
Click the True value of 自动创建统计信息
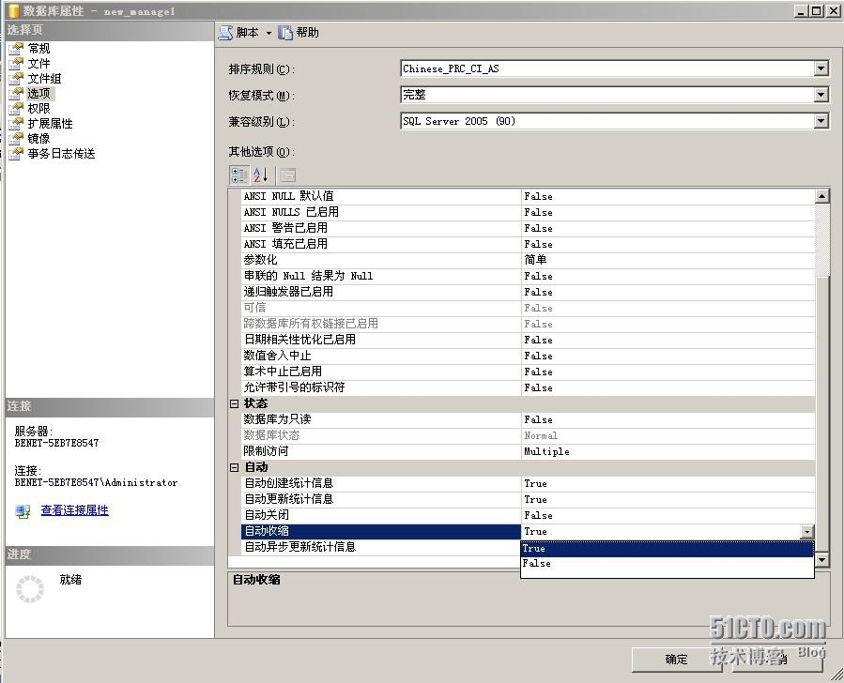(x=535, y=483)
